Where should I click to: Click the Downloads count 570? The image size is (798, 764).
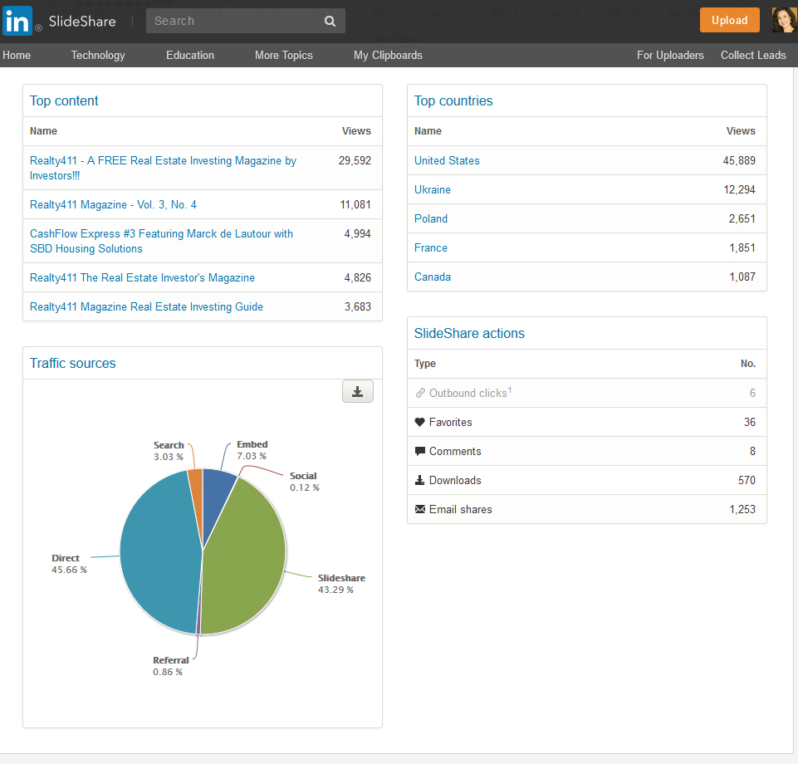747,481
